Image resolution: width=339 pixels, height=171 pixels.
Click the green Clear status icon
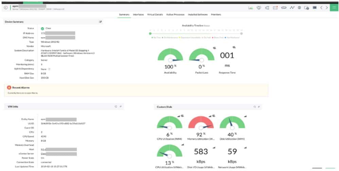42,28
